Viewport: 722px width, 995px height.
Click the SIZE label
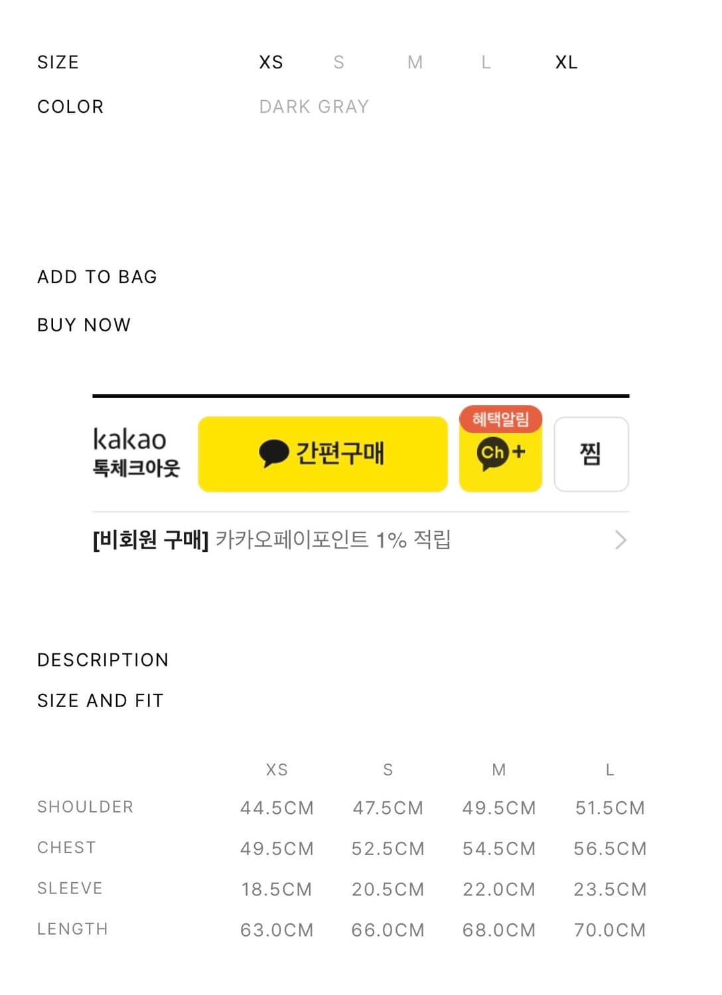(58, 62)
